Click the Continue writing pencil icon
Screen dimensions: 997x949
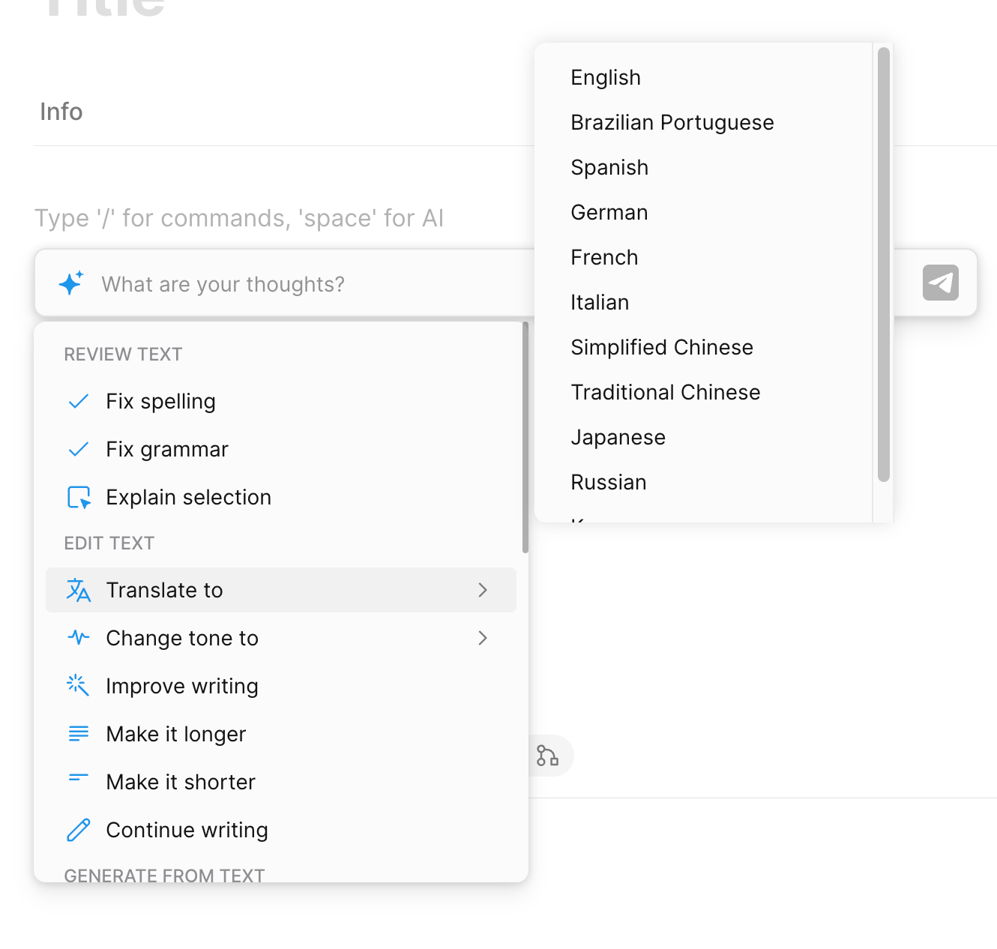(79, 830)
